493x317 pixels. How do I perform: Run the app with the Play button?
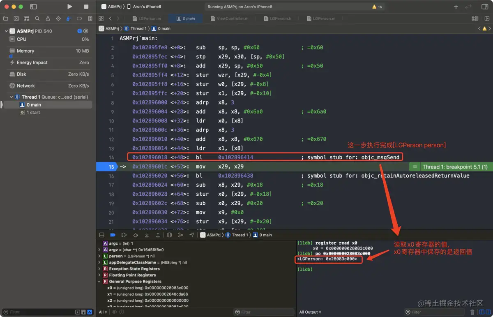(70, 7)
